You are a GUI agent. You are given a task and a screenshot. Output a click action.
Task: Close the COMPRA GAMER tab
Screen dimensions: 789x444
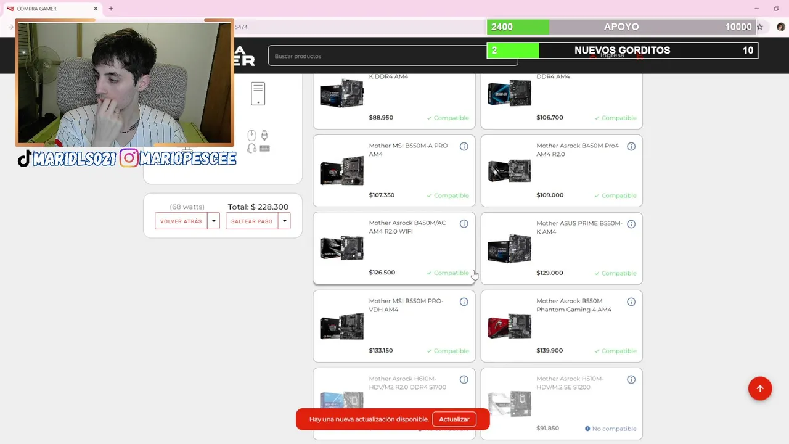[x=96, y=9]
